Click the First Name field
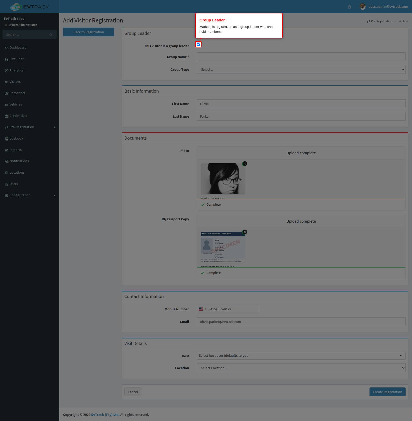 tap(301, 104)
